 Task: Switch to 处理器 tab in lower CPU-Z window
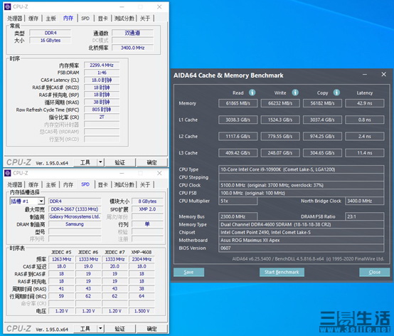(x=15, y=185)
